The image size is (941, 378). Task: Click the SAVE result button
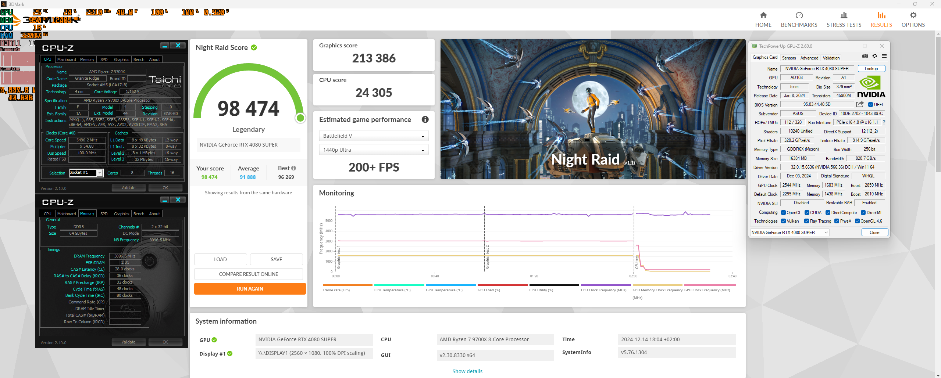[277, 259]
